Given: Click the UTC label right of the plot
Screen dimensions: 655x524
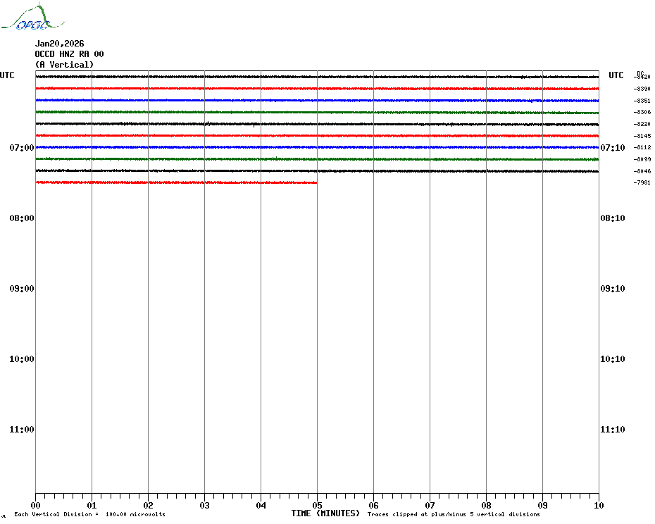Looking at the screenshot, I should tap(616, 75).
